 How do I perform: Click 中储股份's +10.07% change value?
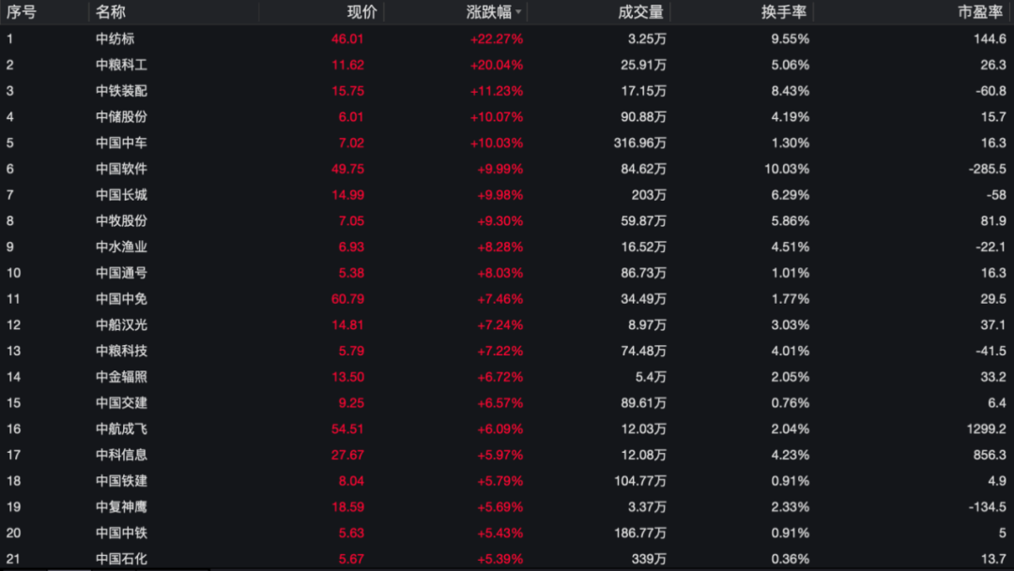point(497,117)
